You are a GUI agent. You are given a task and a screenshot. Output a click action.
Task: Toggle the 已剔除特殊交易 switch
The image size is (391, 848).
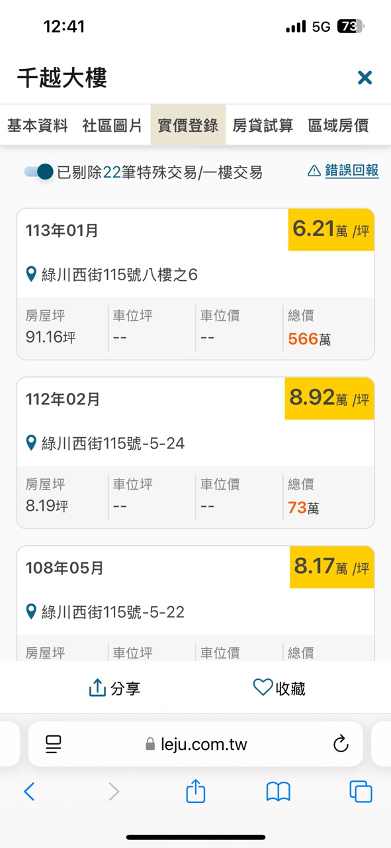38,172
